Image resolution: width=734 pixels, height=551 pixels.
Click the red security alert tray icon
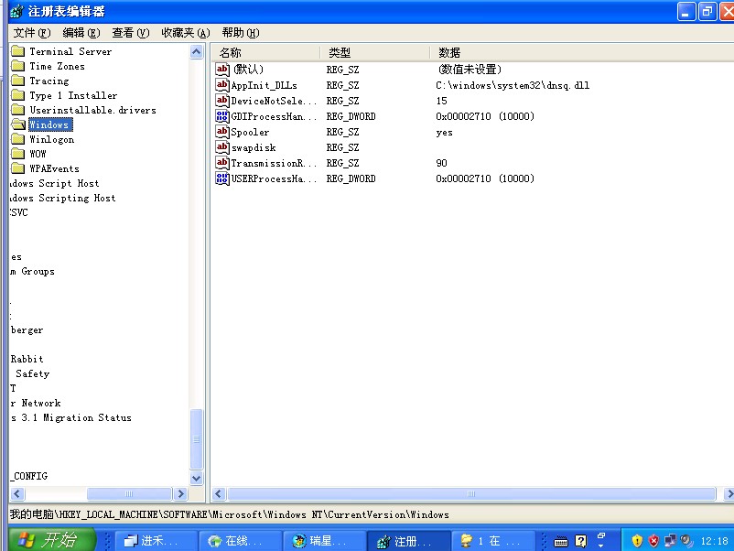click(x=653, y=541)
